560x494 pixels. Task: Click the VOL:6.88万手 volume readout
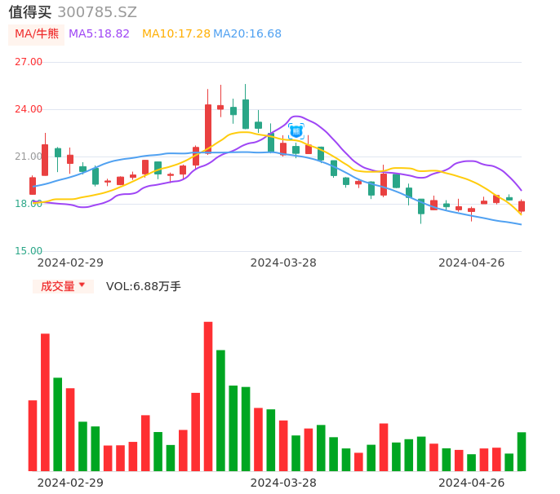point(144,286)
